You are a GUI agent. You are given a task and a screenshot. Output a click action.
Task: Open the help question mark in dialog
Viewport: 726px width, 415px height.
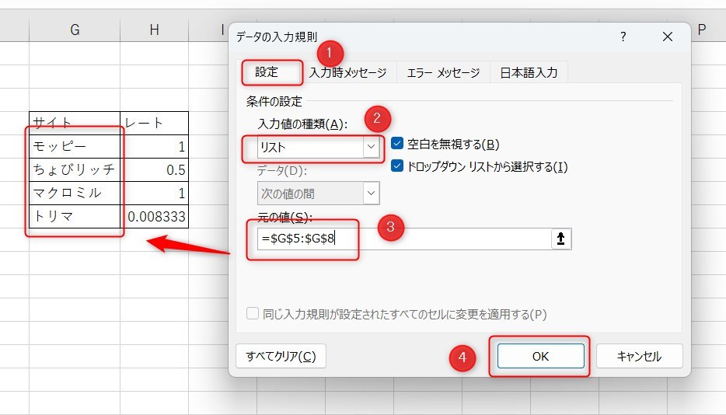(623, 37)
